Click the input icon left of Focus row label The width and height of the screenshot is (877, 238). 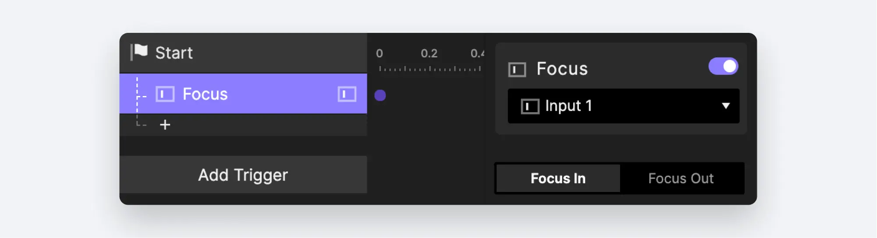tap(165, 94)
